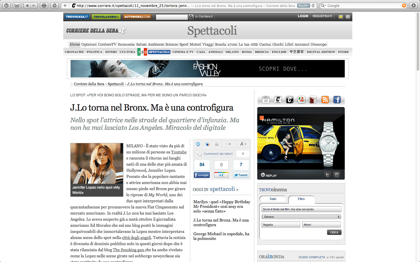The width and height of the screenshot is (420, 262).
Task: Open the 'in Corriere.it' search scope selector
Action: [x=202, y=17]
